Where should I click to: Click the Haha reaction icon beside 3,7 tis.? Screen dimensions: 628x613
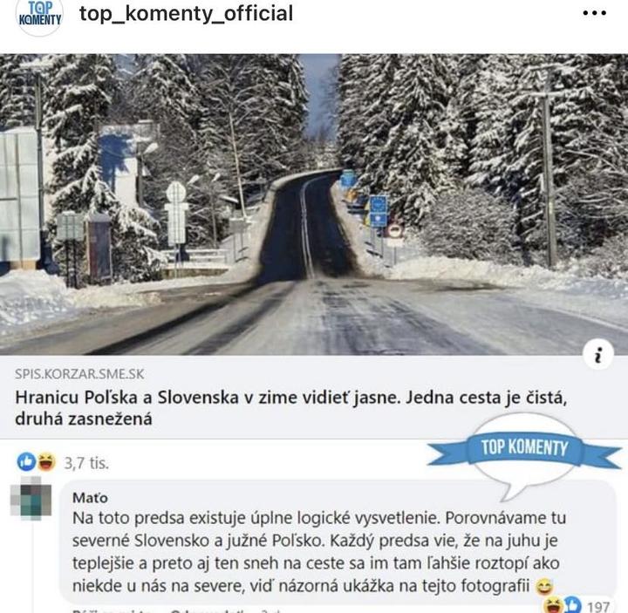point(46,461)
